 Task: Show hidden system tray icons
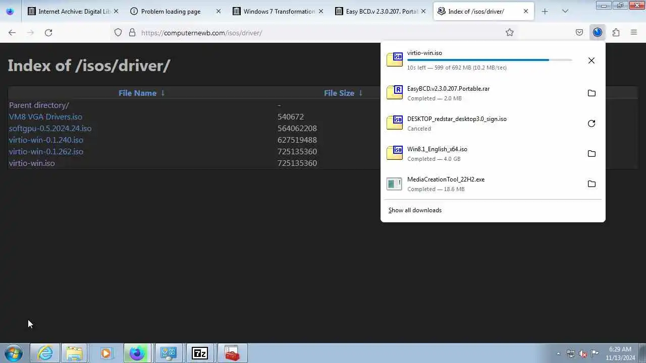click(x=558, y=353)
